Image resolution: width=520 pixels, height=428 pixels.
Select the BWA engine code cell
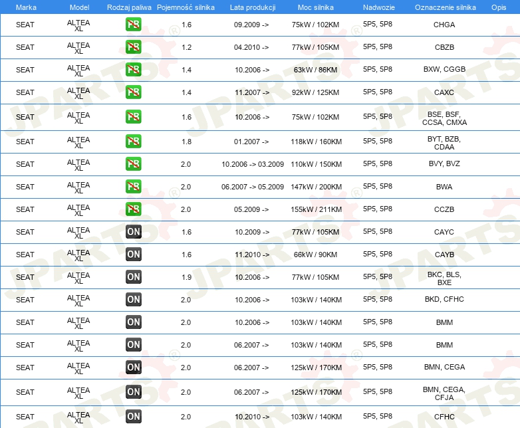tap(444, 187)
